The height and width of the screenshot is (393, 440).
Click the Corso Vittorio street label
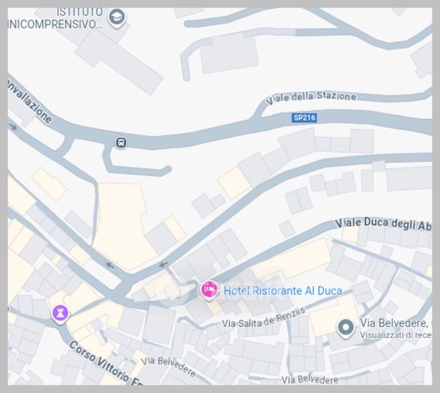click(105, 363)
